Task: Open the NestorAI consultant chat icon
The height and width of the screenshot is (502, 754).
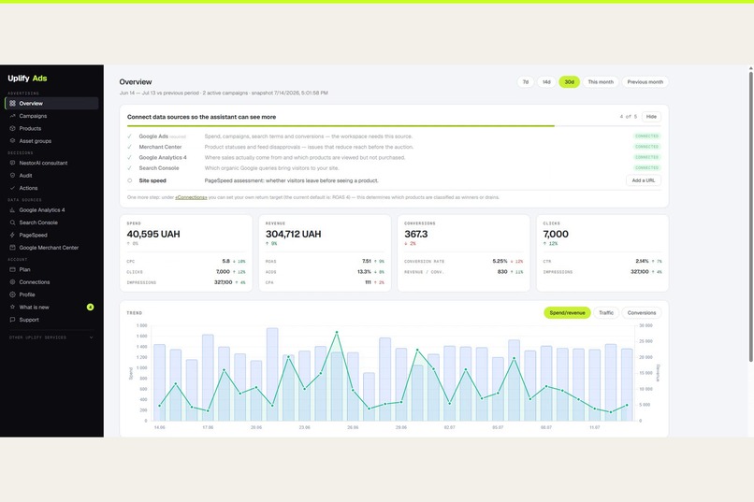Action: click(x=12, y=163)
